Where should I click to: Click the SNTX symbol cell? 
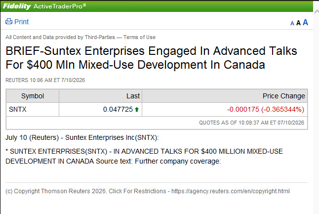point(33,110)
